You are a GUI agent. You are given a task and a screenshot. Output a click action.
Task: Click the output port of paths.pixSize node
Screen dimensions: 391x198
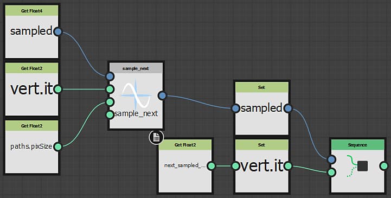[x=57, y=146]
